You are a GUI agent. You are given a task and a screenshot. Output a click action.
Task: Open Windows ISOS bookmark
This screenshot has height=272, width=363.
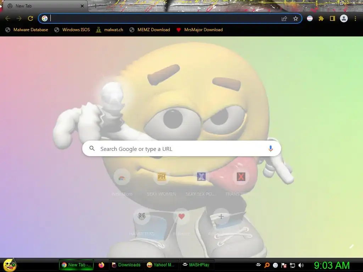(x=72, y=30)
